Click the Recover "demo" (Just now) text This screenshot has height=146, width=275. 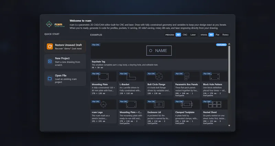click(x=68, y=49)
